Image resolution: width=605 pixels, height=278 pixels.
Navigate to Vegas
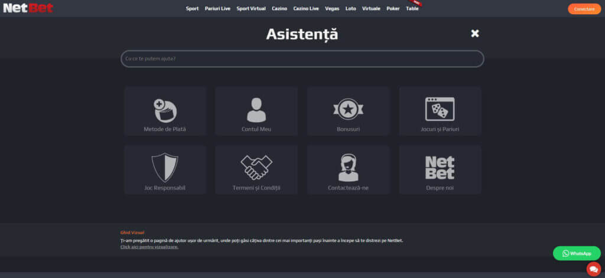332,8
